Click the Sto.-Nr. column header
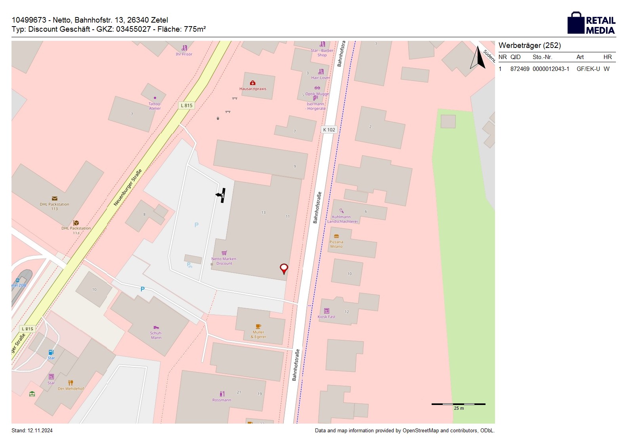 coord(542,57)
